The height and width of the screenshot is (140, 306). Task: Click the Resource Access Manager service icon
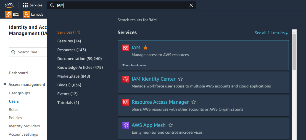pos(126,102)
